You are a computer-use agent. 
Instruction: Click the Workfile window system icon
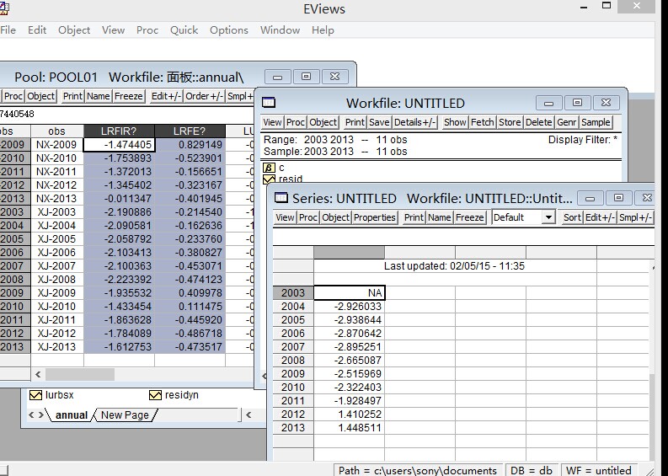269,103
